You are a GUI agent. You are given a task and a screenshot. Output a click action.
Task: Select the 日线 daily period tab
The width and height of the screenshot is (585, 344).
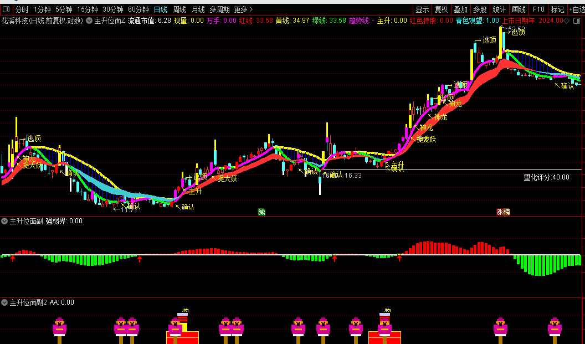161,9
